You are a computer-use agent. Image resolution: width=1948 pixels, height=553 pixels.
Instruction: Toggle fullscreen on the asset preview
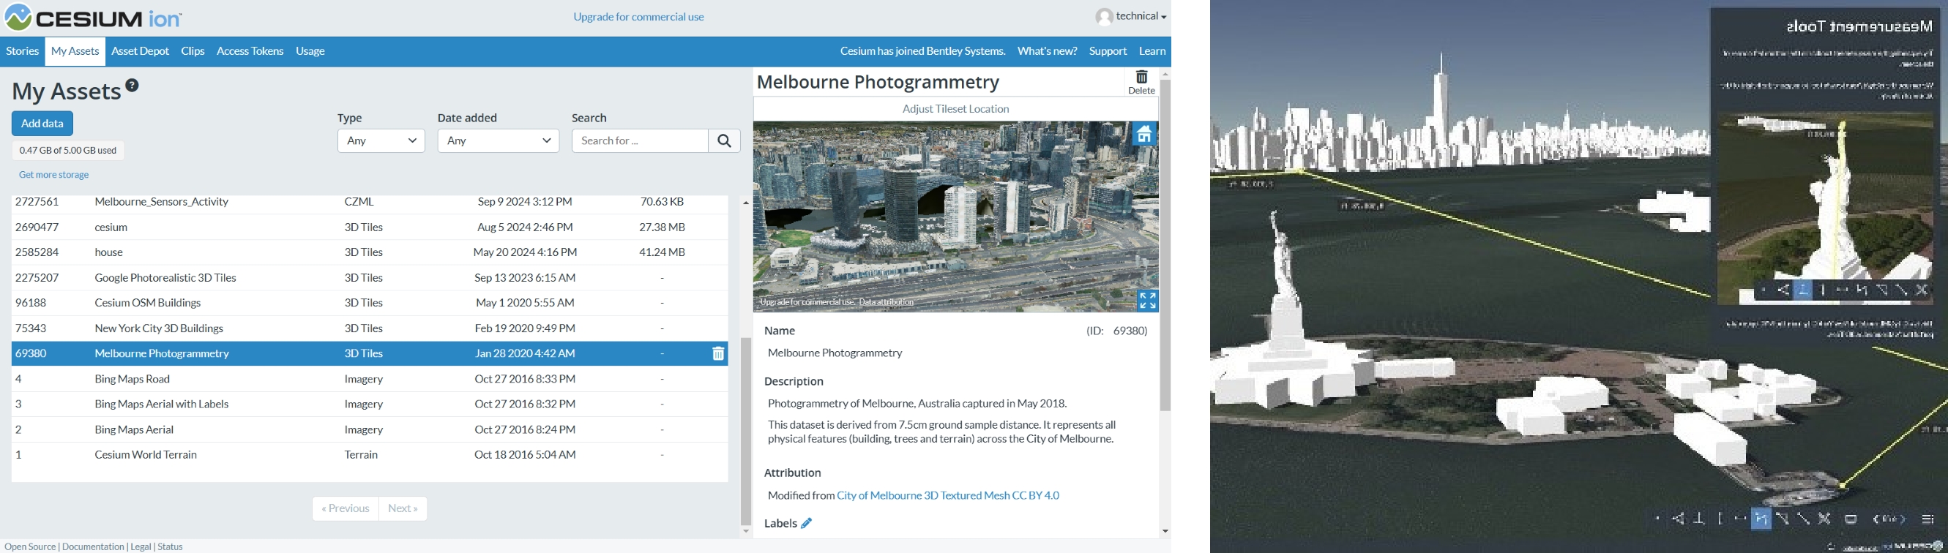point(1147,301)
